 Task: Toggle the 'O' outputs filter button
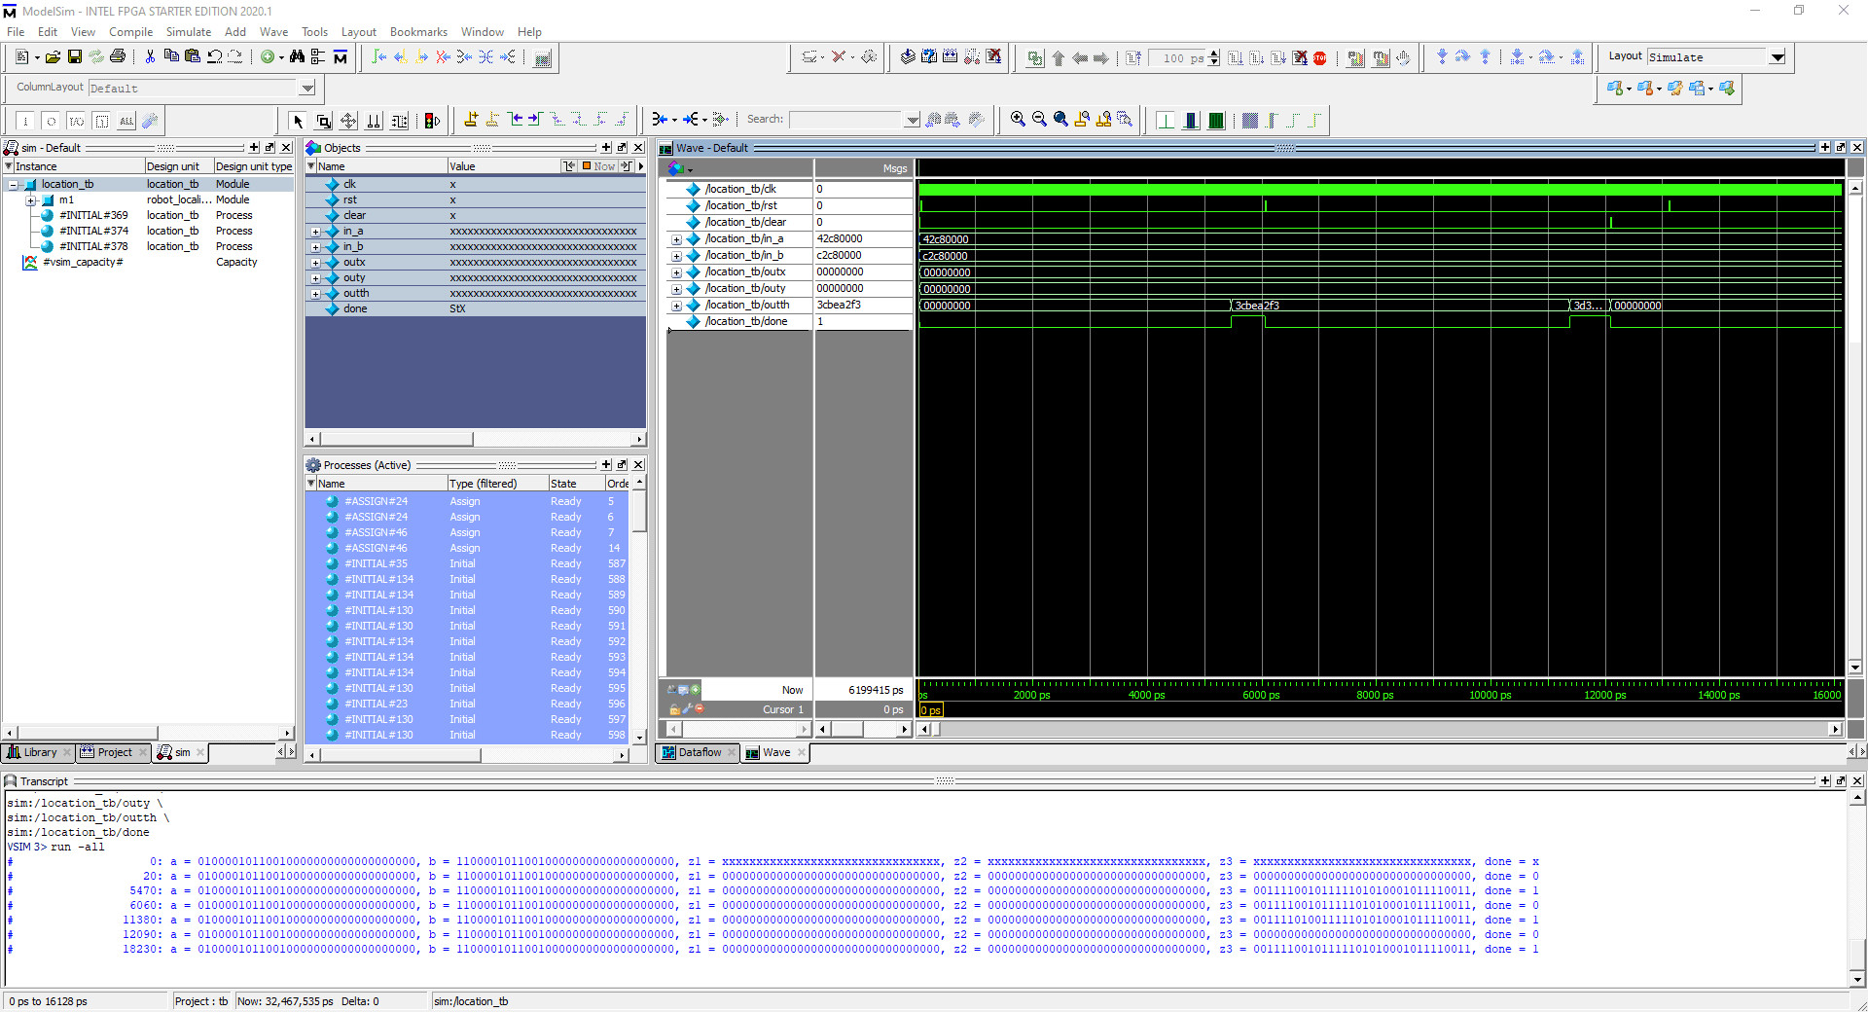(x=51, y=121)
